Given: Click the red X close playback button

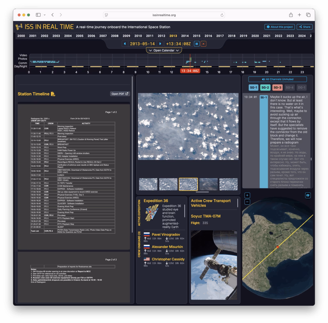Looking at the screenshot, I should (203, 44).
